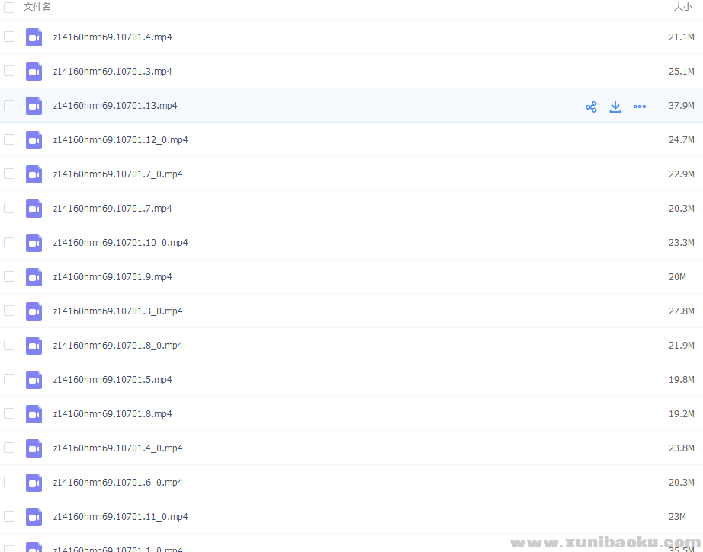Click video icon for z14160hmn69.10701.9.mp4
The height and width of the screenshot is (552, 703).
click(x=34, y=277)
